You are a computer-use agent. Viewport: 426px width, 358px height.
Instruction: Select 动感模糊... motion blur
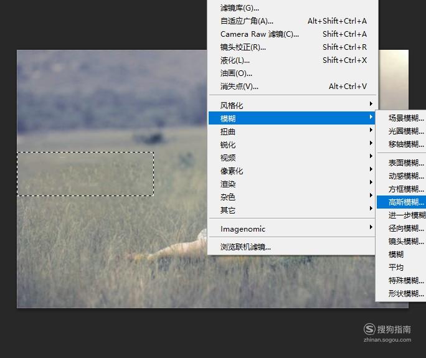click(401, 176)
